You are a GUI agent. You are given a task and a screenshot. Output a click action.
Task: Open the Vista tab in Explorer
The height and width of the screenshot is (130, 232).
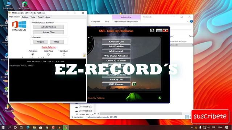pos(107,22)
